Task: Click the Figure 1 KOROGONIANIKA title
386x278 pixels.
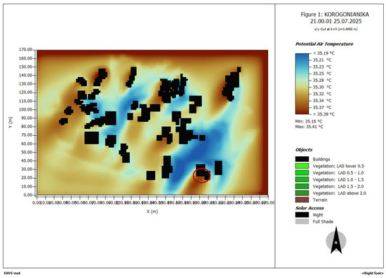Action: pos(335,15)
